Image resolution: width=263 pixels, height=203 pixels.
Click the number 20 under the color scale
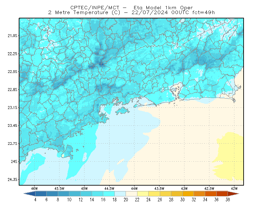coord(126,200)
